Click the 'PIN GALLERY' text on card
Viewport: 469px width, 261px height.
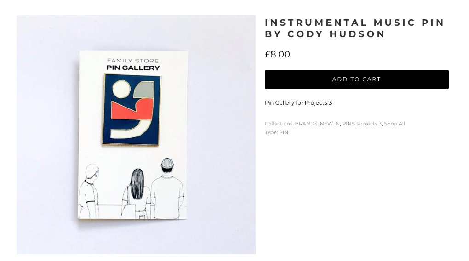point(133,68)
